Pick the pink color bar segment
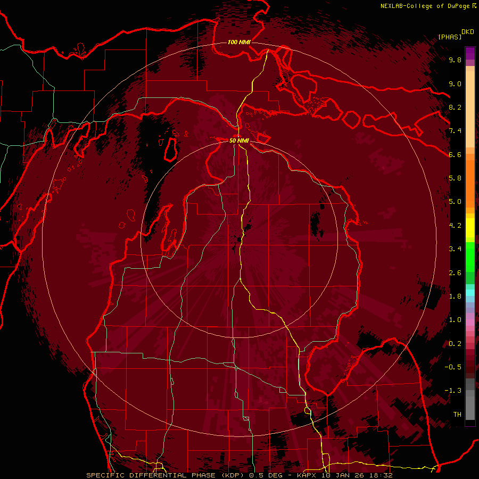 470,323
